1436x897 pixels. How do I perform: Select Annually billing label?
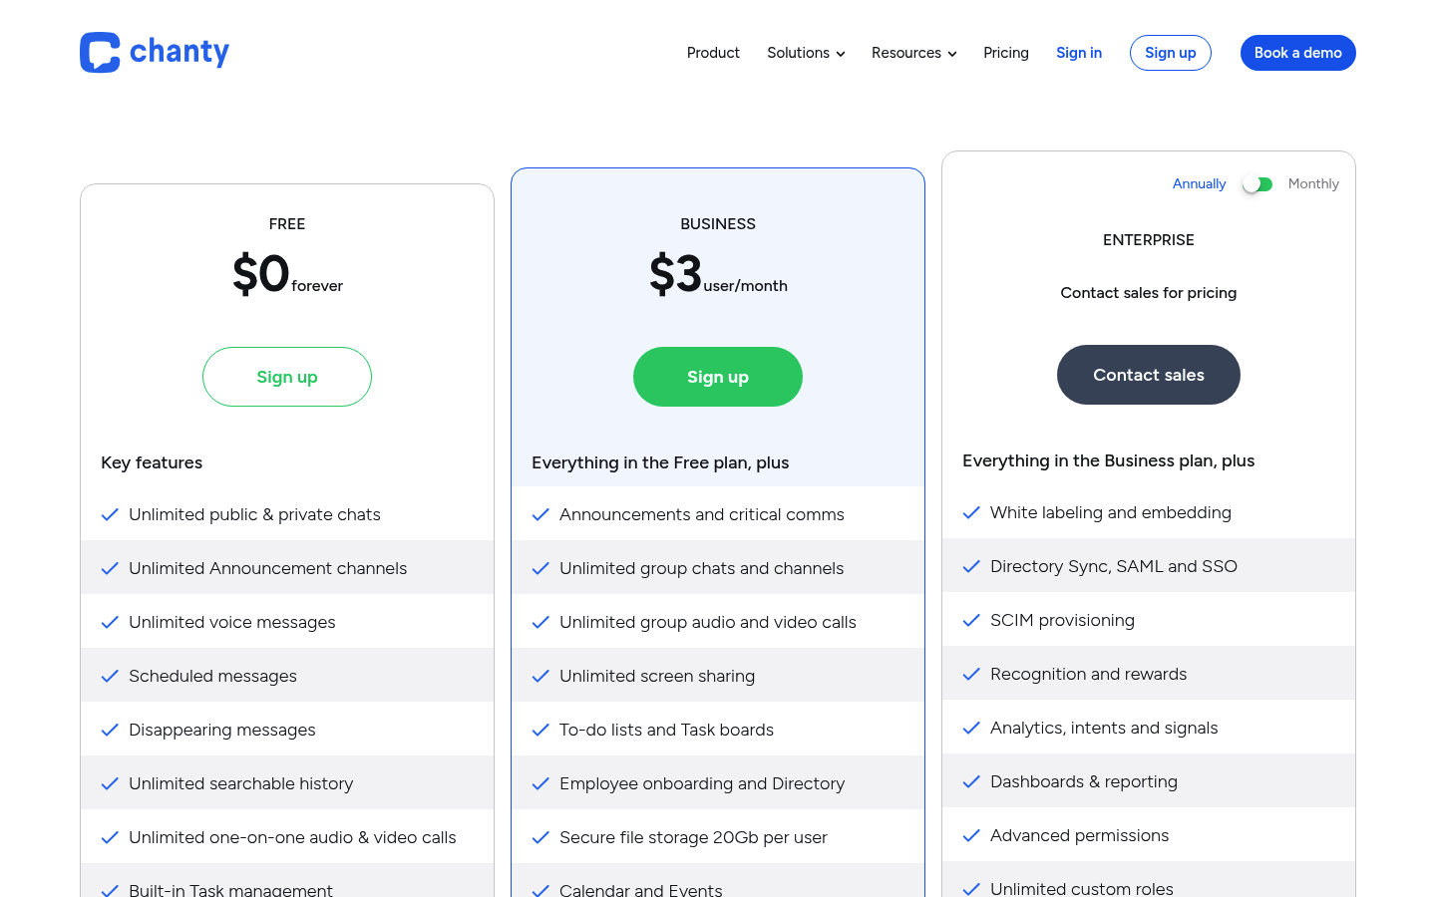pyautogui.click(x=1199, y=184)
